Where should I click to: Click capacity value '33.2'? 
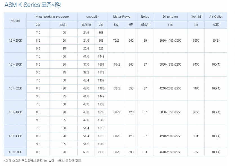(x=86, y=73)
